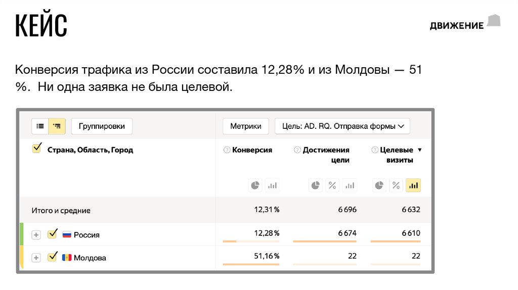
Task: Show percent view for Достижения цели
Action: [332, 185]
